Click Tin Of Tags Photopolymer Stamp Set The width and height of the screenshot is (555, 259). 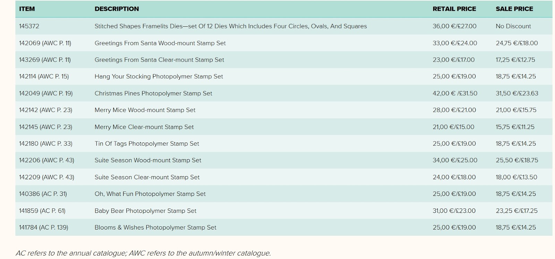[147, 144]
